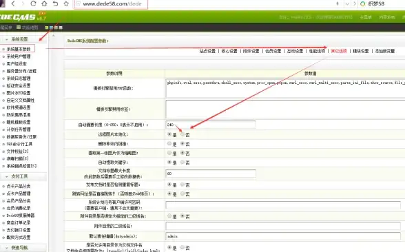Viewport: 405px width, 252px height.
Task: Switch to the 附件设置 tab
Action: point(251,51)
